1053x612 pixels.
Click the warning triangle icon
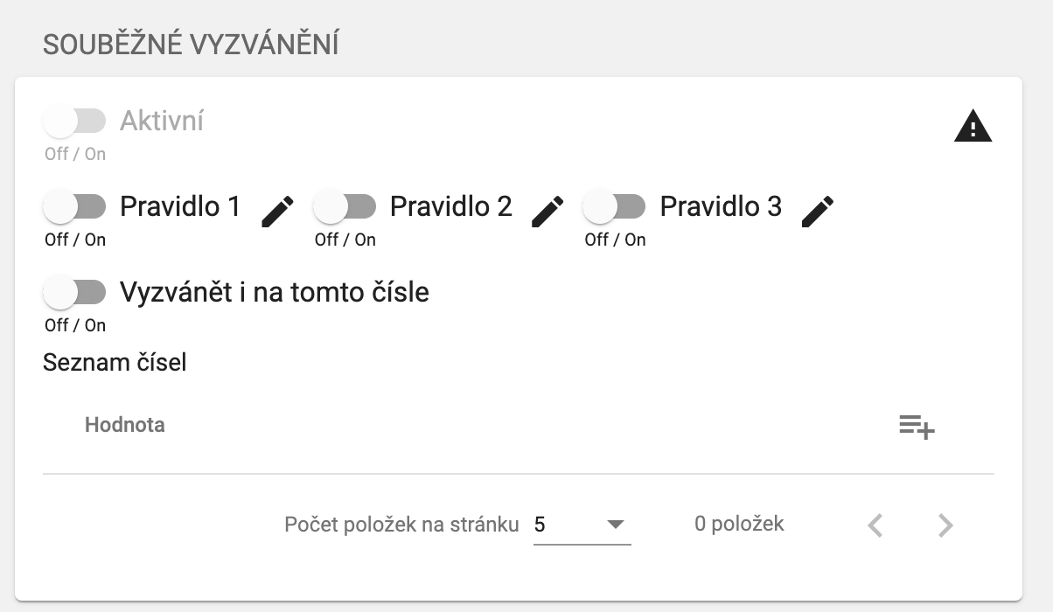pos(973,129)
